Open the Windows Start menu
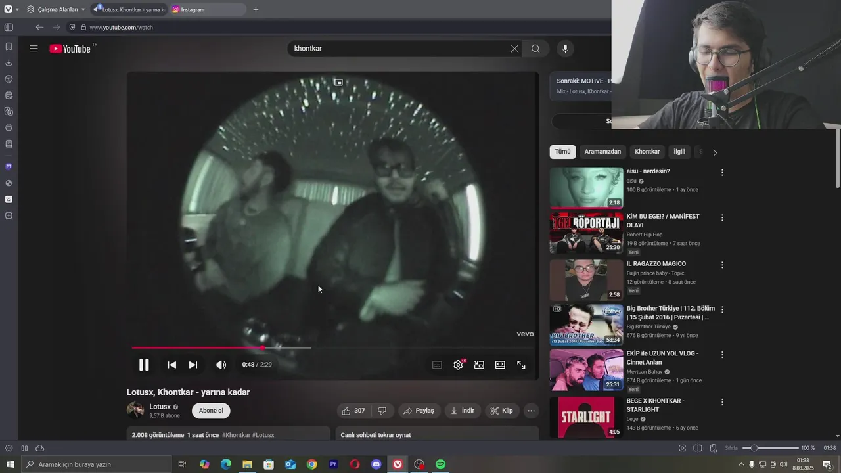 coord(10,464)
